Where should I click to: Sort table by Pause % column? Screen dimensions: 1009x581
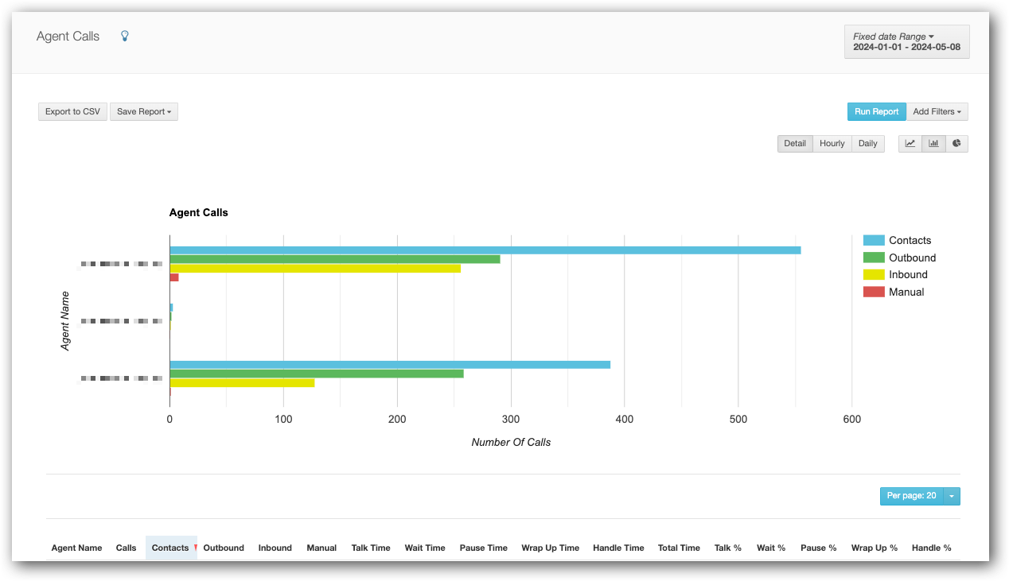click(818, 548)
